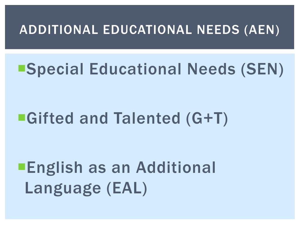
Task: Select the 'Gifted and Talented (G+T)' text line
Action: tap(127, 119)
